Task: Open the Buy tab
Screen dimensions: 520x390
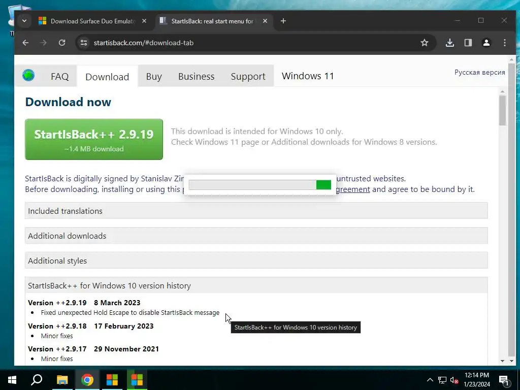Action: coord(154,77)
